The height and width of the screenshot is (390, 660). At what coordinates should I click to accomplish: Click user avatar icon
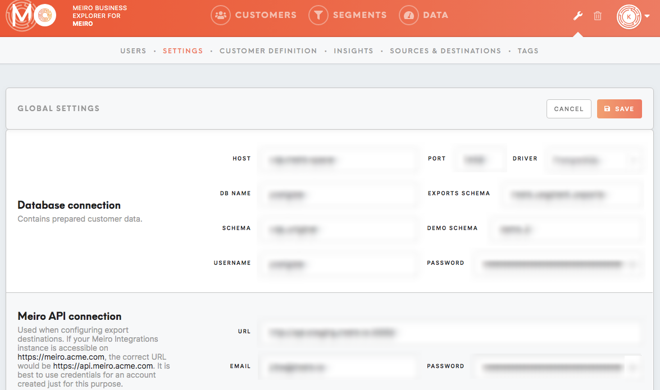(x=629, y=17)
